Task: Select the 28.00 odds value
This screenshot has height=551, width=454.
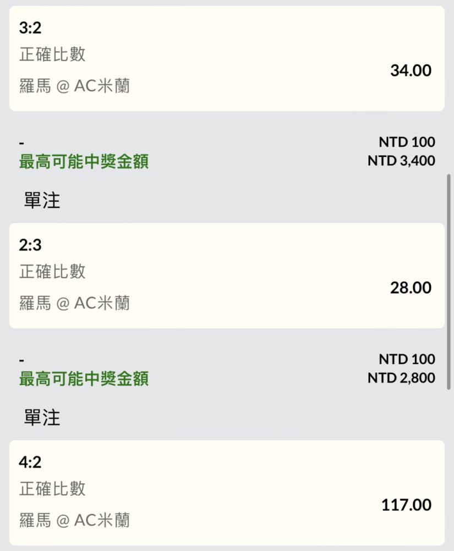Action: 411,288
